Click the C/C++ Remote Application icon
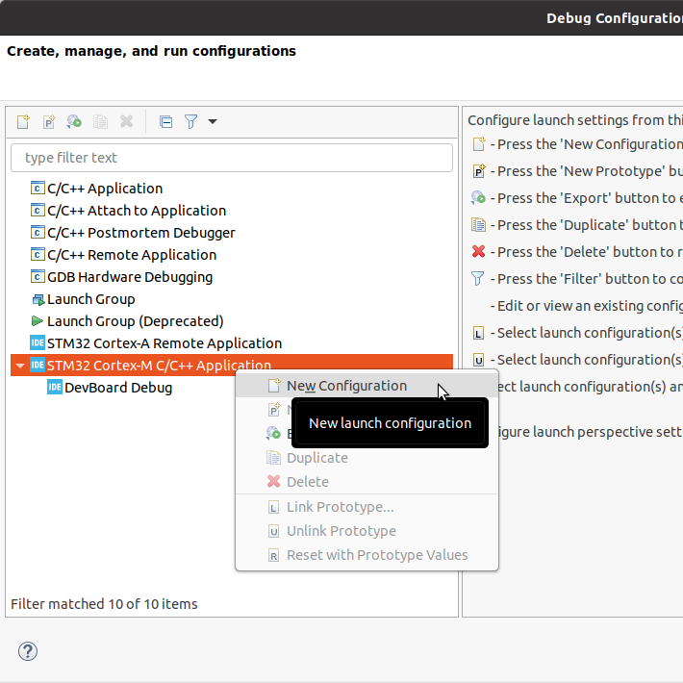This screenshot has width=683, height=683. (x=38, y=254)
